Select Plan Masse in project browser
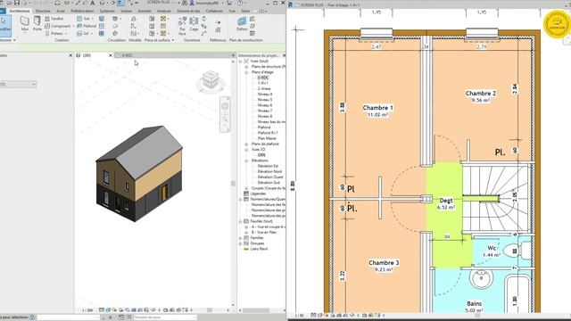 pyautogui.click(x=267, y=138)
